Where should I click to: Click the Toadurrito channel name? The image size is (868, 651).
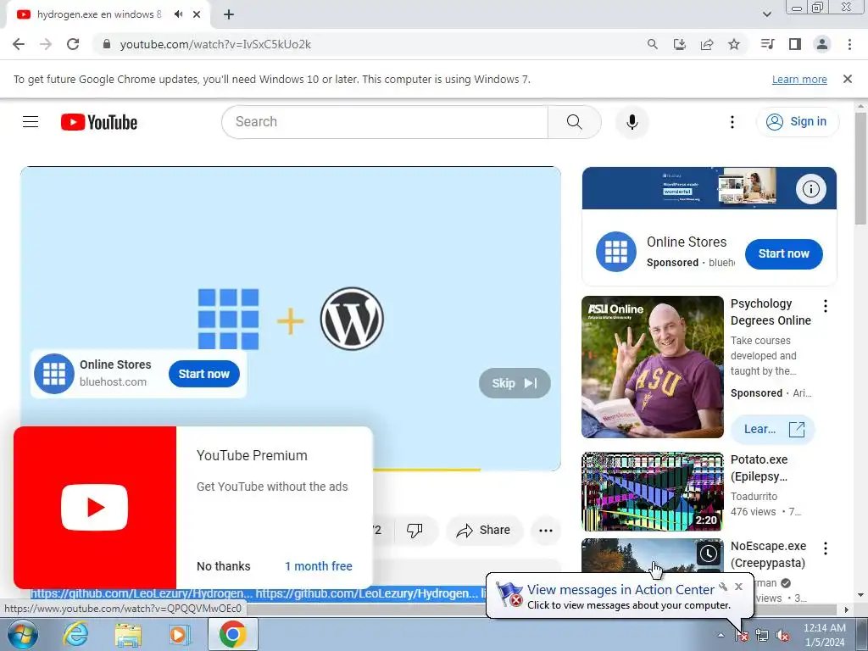[754, 496]
